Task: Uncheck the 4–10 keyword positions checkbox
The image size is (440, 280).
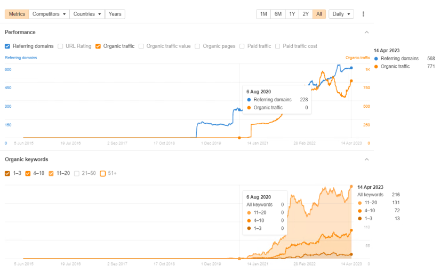Action: pos(28,174)
